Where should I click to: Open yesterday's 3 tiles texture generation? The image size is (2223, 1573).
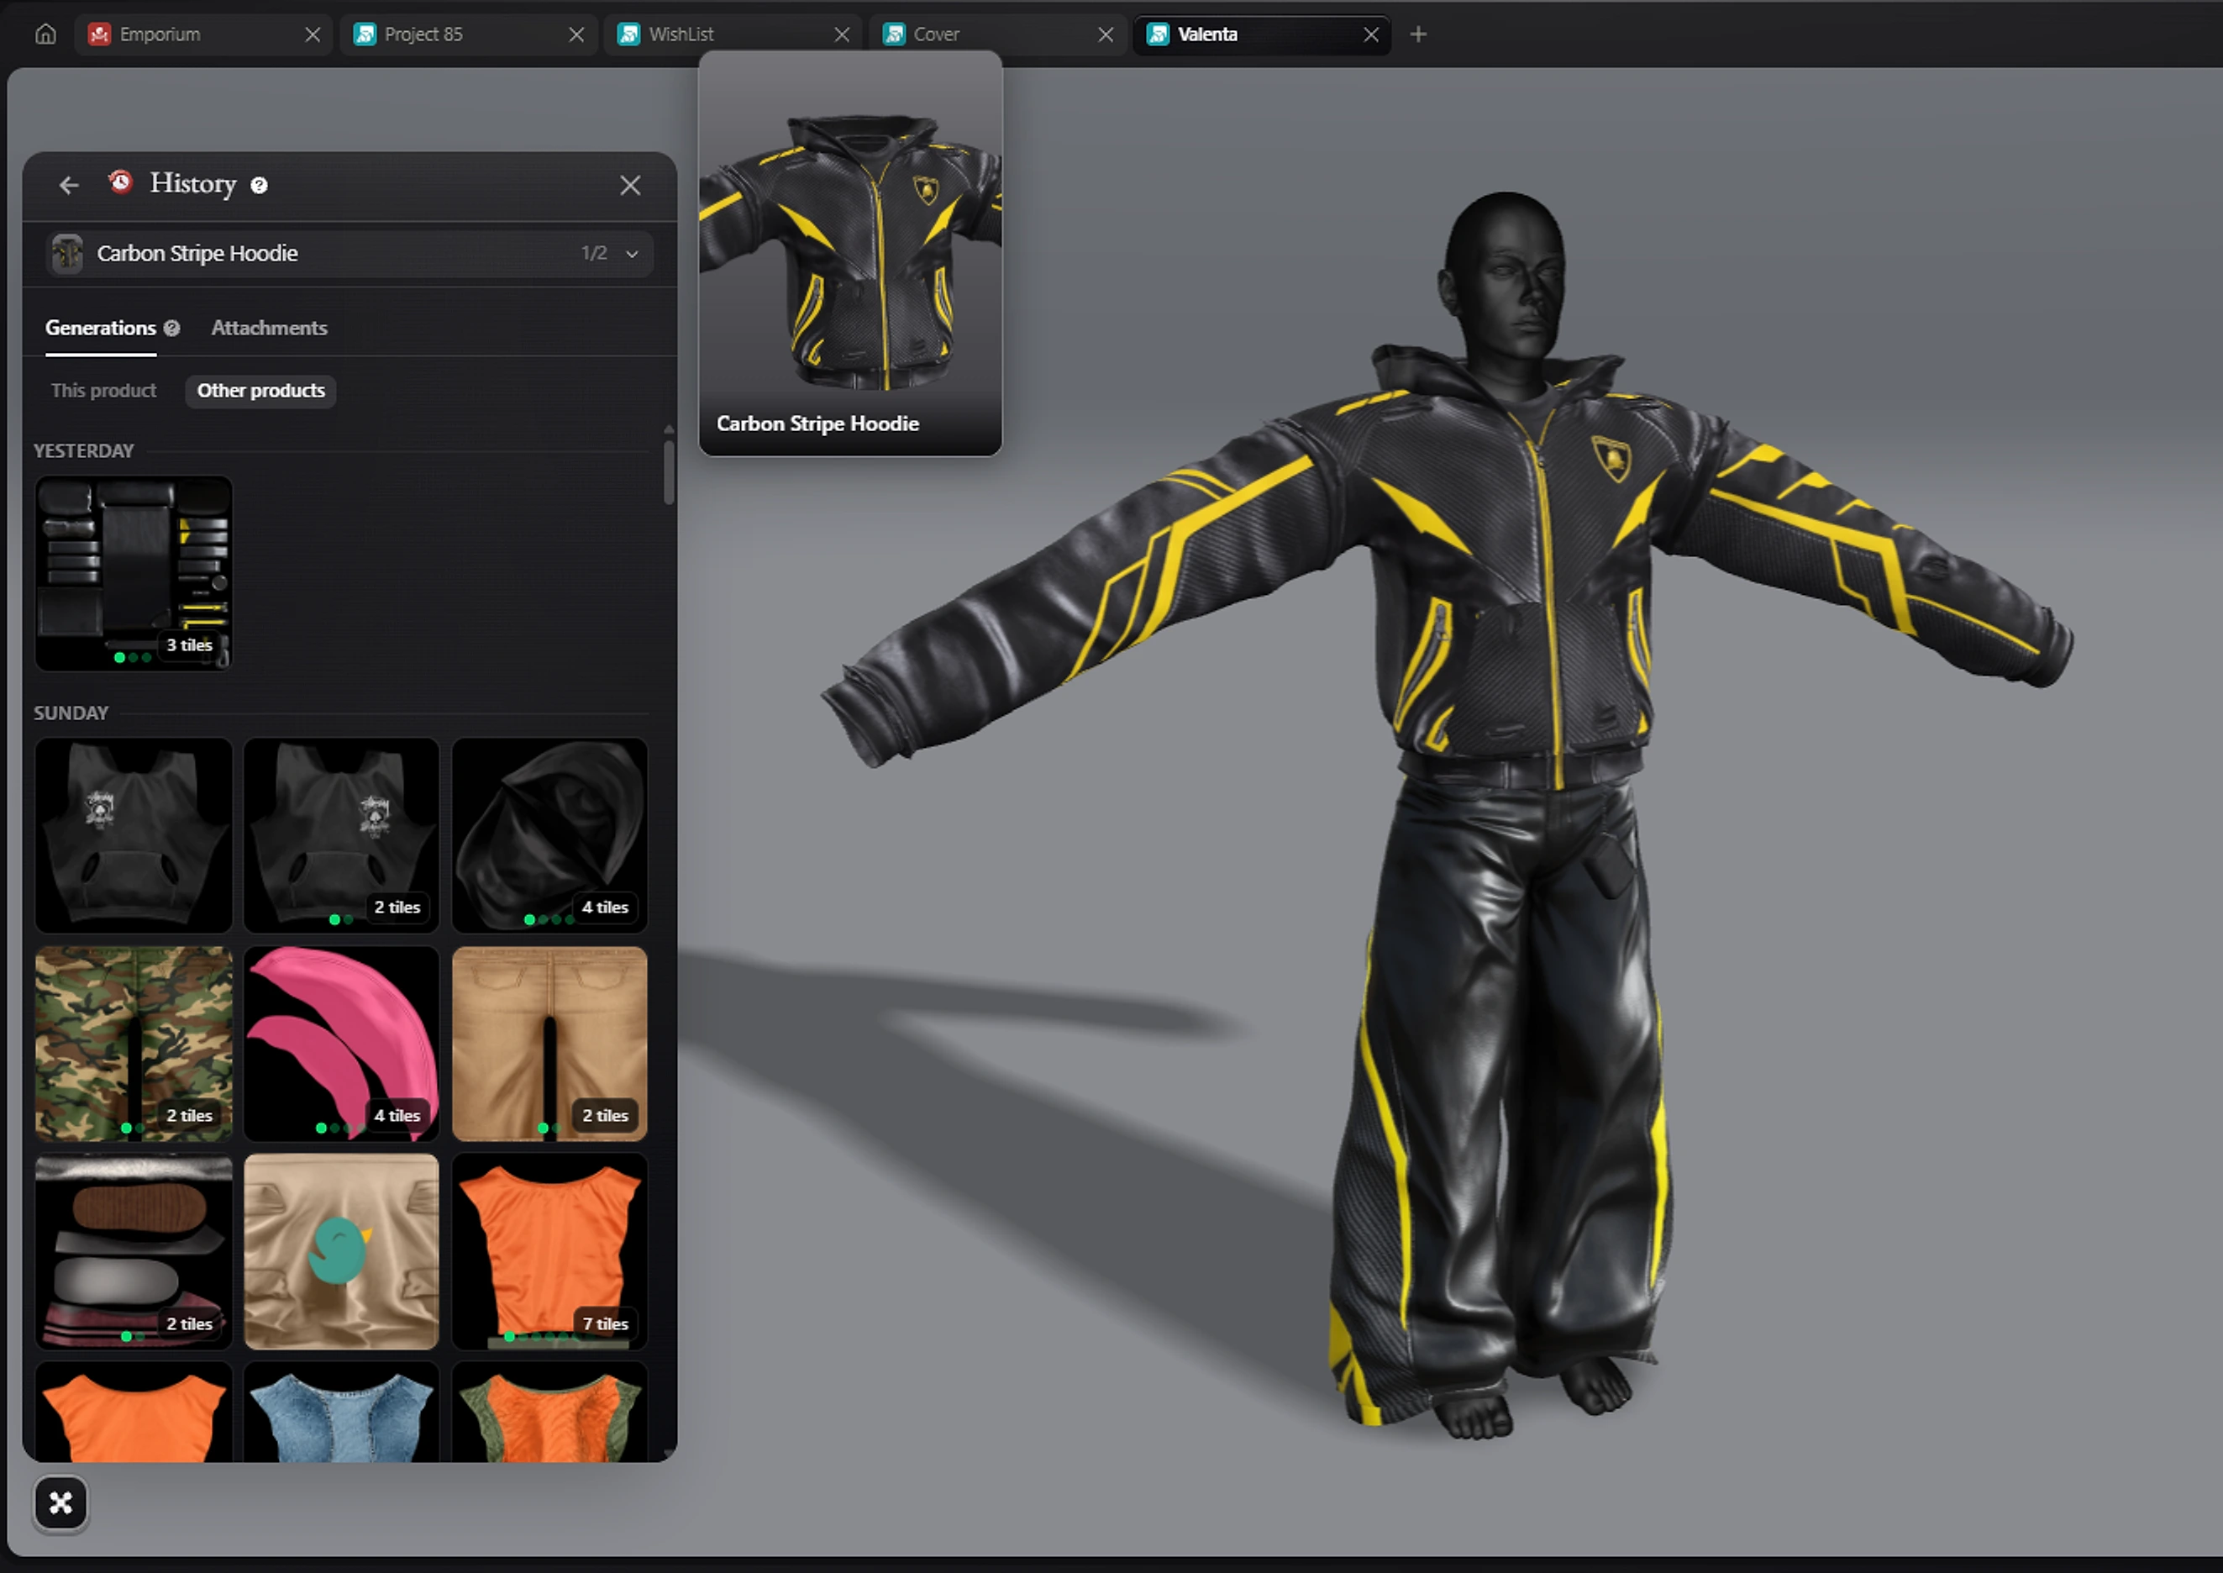tap(134, 573)
